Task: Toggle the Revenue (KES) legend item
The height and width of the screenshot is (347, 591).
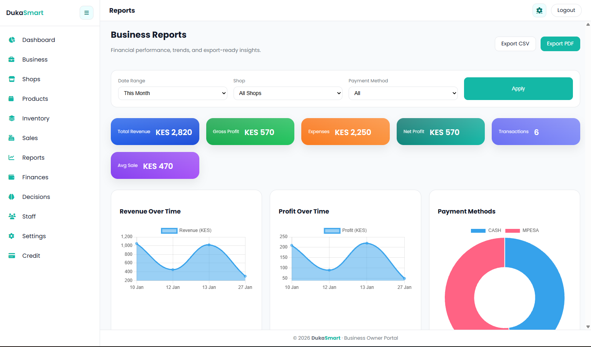Action: [186, 230]
